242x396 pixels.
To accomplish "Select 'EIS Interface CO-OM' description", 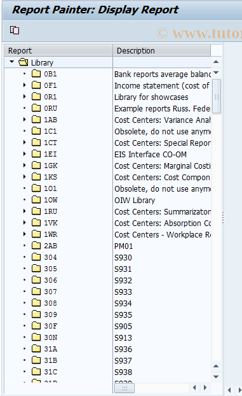I will coord(151,154).
